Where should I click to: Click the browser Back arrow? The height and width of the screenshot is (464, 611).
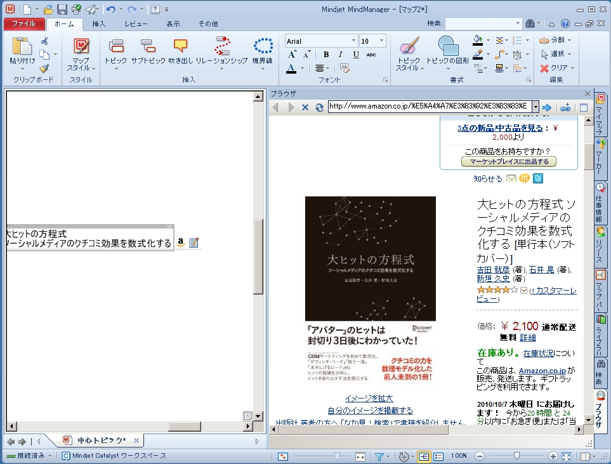[276, 107]
